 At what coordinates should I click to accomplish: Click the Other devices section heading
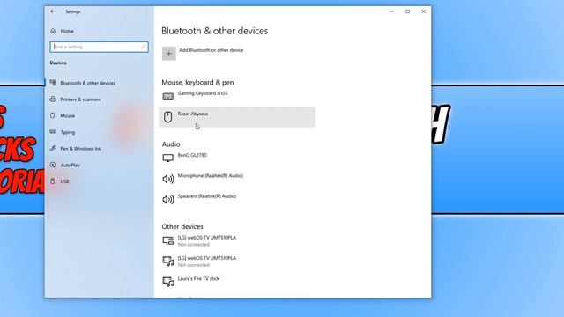(x=182, y=227)
